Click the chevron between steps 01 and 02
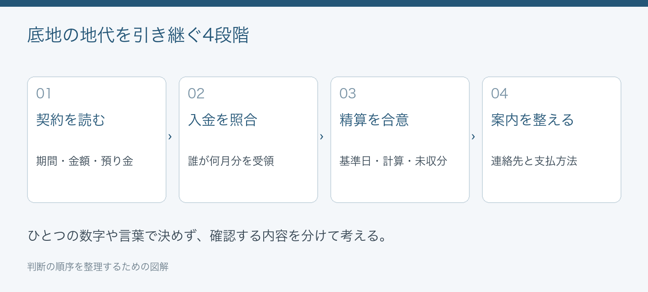 (x=170, y=137)
